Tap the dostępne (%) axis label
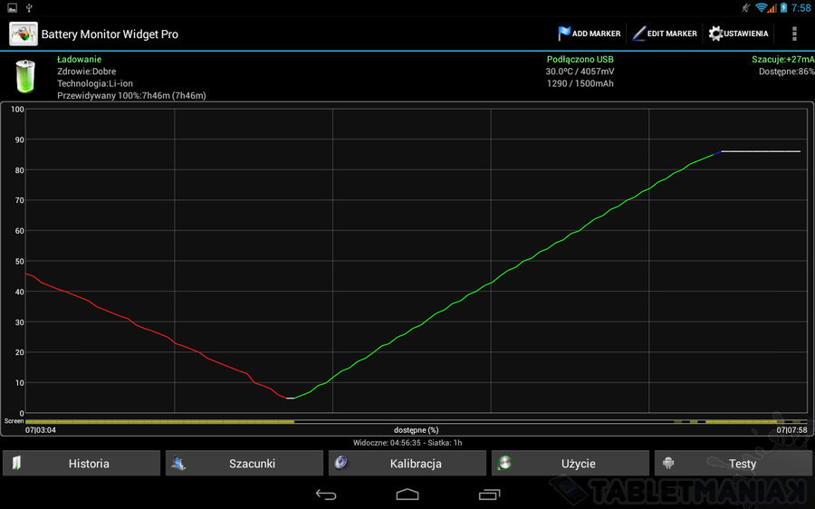This screenshot has height=509, width=815. 416,430
